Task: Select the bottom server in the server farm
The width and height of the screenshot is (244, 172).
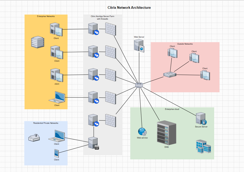Action: tap(93, 143)
